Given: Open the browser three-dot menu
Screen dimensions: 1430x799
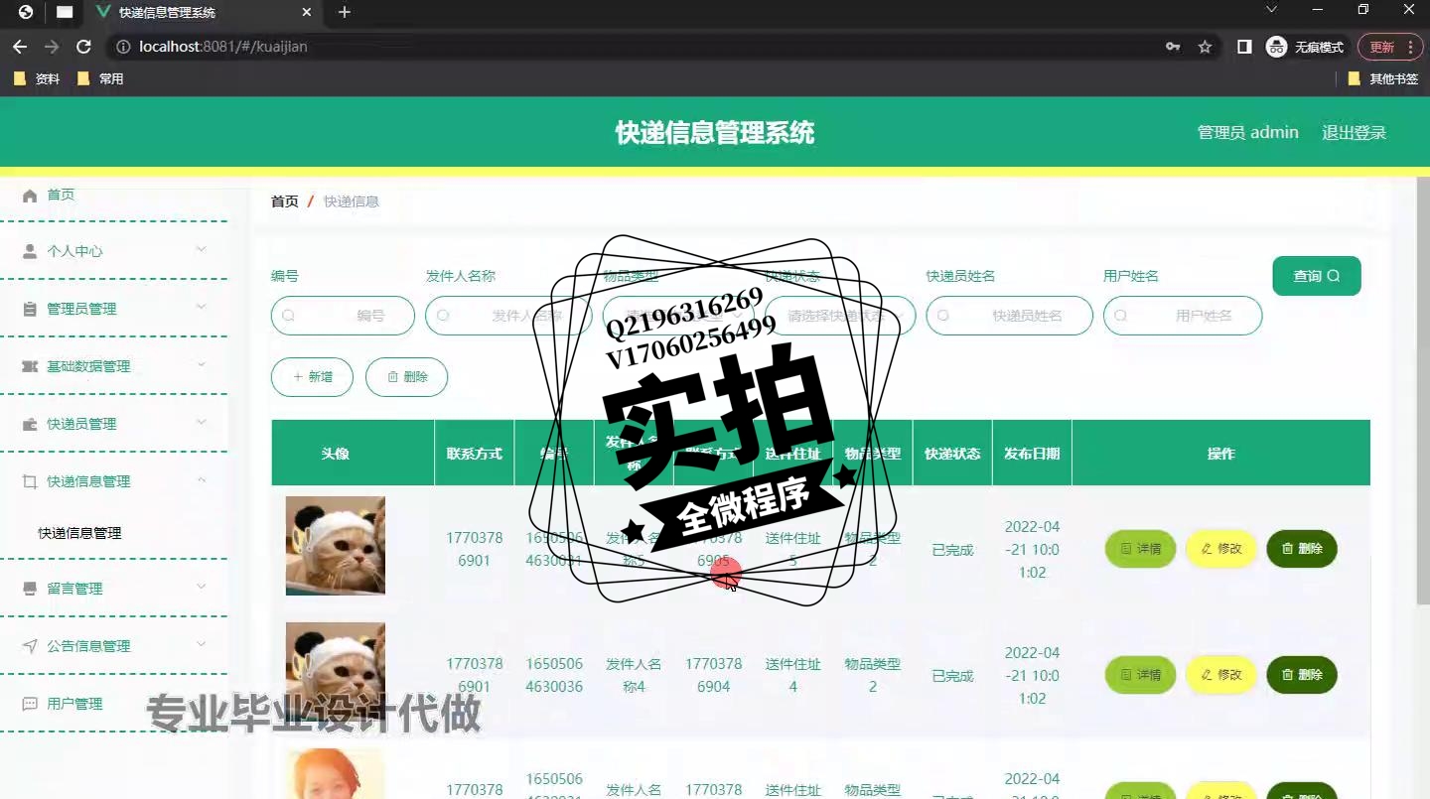Looking at the screenshot, I should [1411, 47].
